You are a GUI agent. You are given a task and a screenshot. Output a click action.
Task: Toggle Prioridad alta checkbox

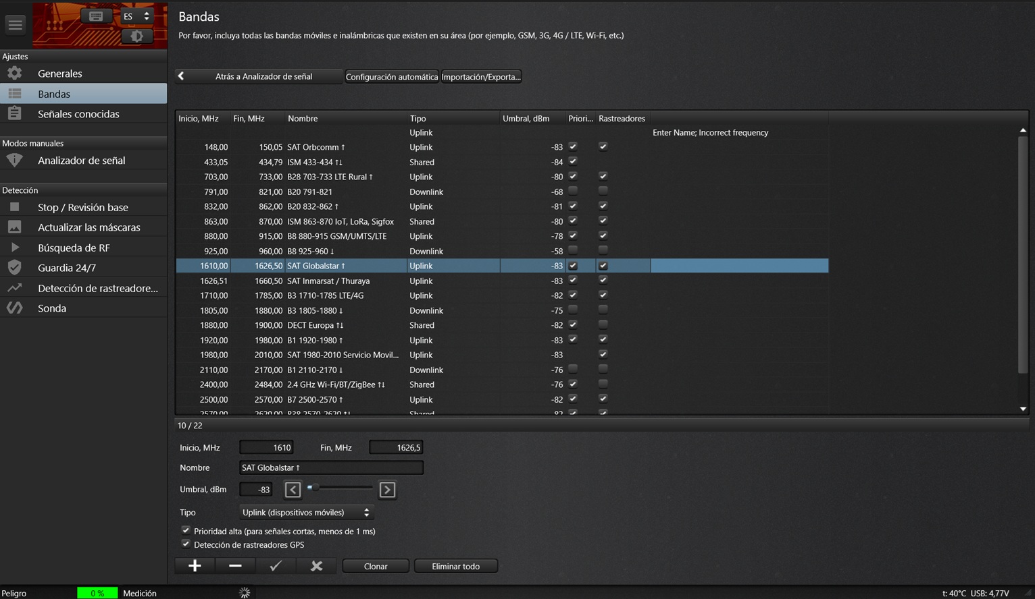pos(186,530)
